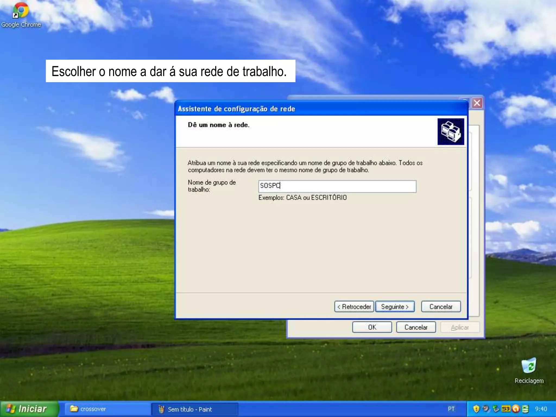Click the folder icon of the crossover taskbar item
556x417 pixels.
(x=74, y=409)
